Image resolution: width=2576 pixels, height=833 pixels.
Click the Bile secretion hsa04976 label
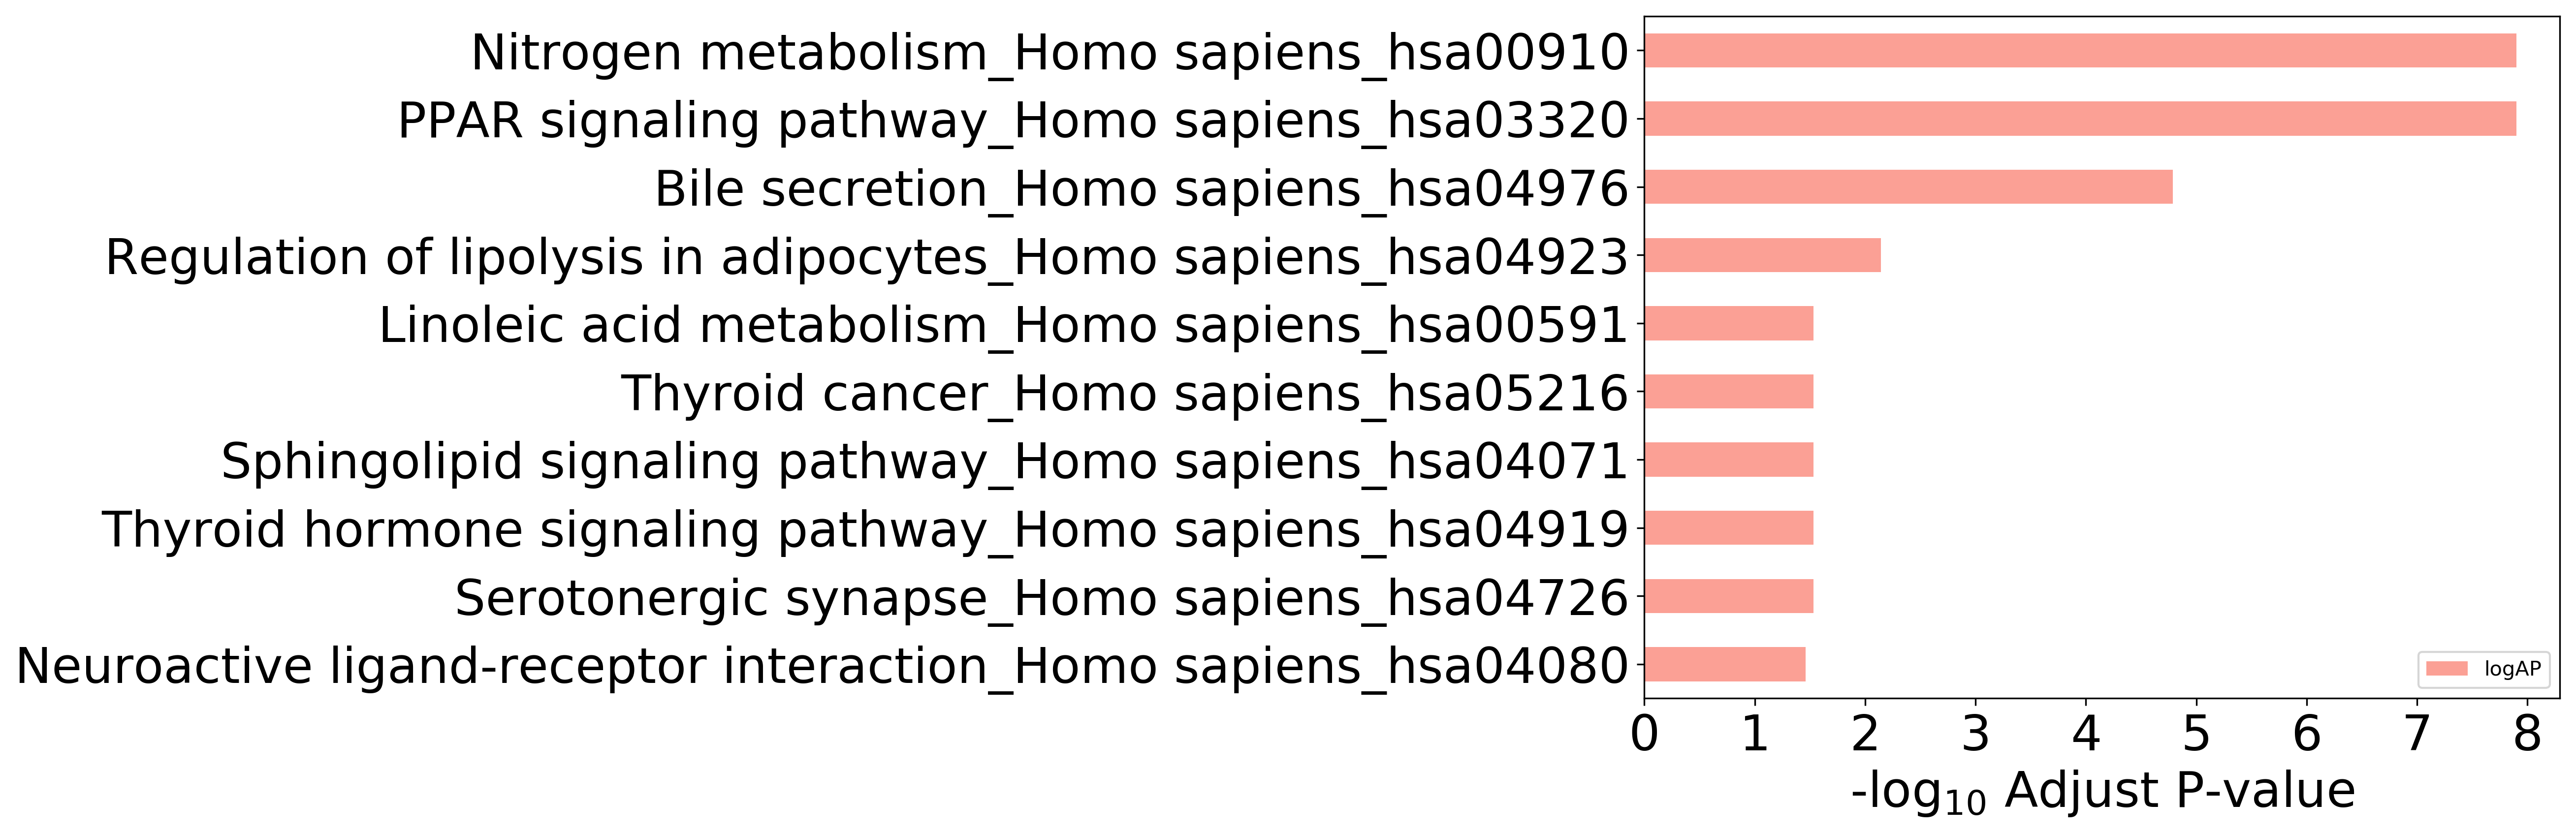click(x=1142, y=189)
